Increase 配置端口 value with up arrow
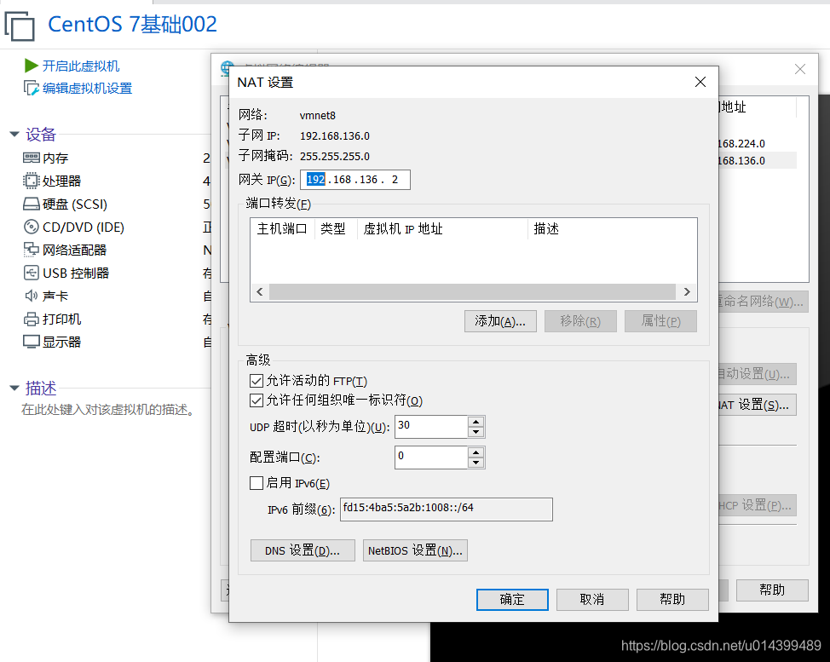The width and height of the screenshot is (830, 662). click(x=476, y=452)
